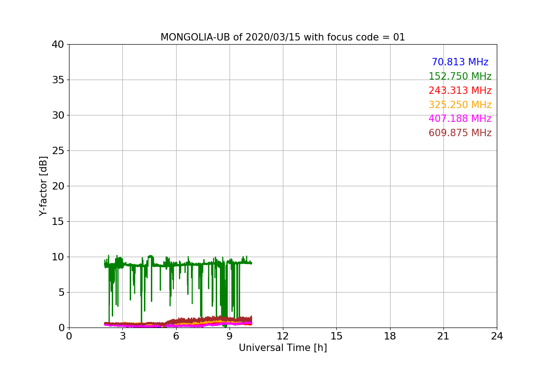Select the 407.188 MHz legend label
The height and width of the screenshot is (368, 552).
460,119
